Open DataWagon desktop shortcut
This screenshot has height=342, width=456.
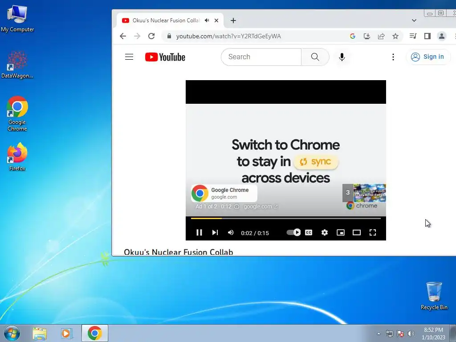[x=17, y=65]
